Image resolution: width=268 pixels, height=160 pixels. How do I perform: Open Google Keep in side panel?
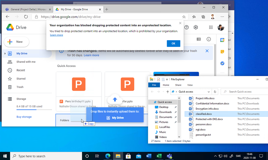point(222,52)
